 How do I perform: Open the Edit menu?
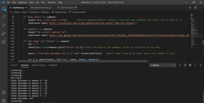click(x=14, y=2)
